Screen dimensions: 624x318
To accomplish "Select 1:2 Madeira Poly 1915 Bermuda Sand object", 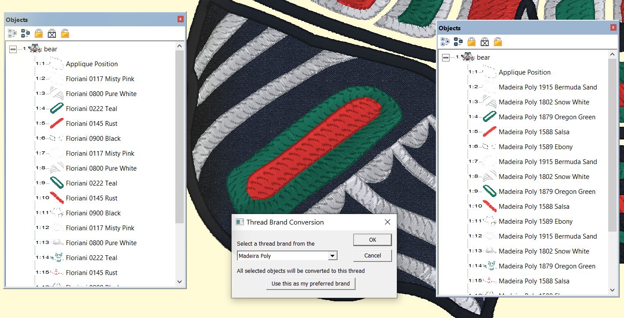I will tap(548, 87).
